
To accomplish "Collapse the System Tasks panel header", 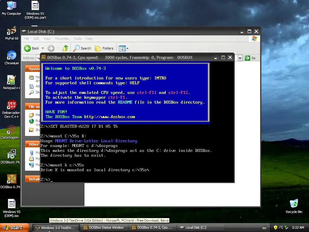I will [33, 69].
